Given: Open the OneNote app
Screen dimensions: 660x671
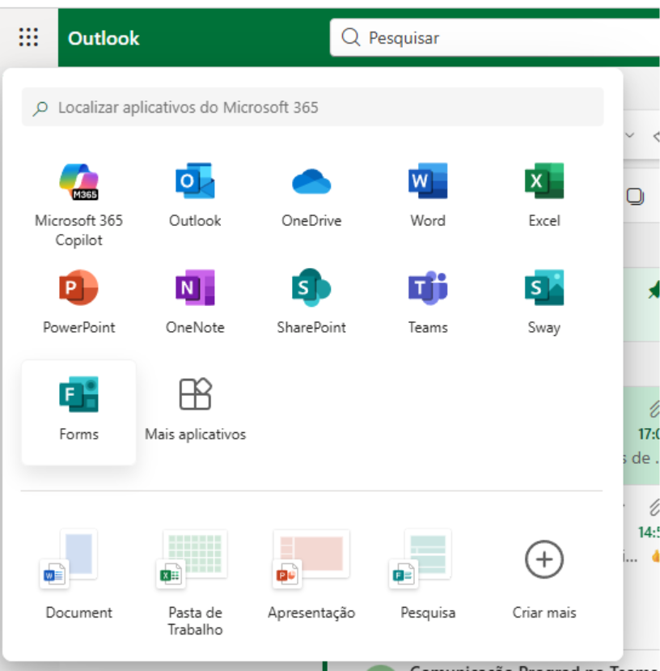Looking at the screenshot, I should (x=195, y=301).
